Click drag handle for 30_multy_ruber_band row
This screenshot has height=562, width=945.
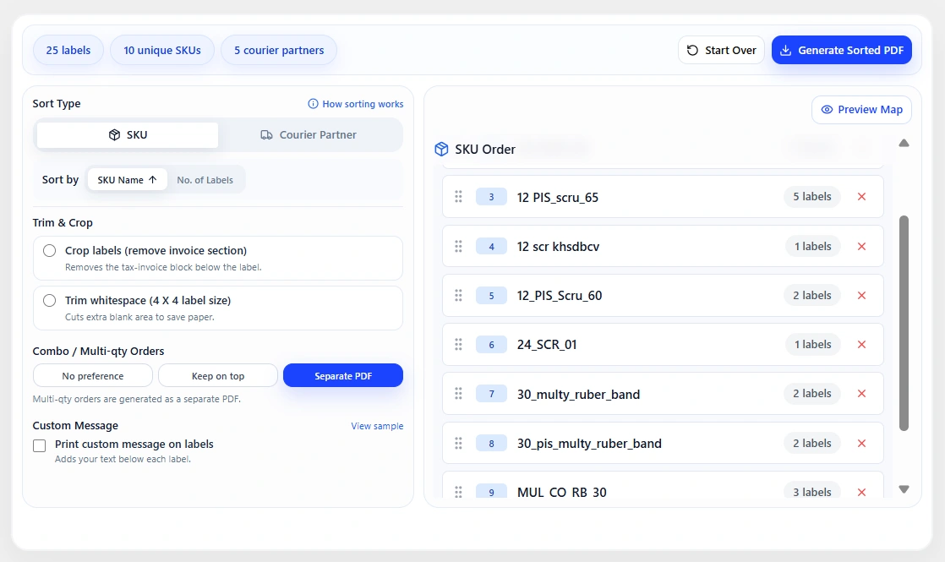click(x=459, y=394)
